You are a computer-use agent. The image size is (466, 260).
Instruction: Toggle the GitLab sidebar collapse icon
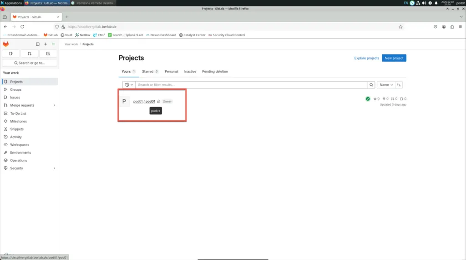pos(38,44)
